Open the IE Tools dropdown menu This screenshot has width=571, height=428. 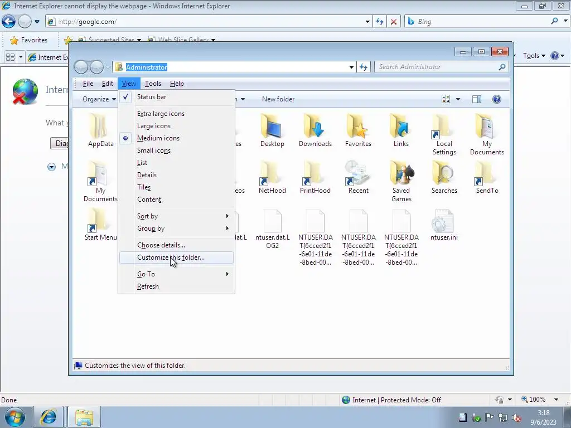pos(534,56)
